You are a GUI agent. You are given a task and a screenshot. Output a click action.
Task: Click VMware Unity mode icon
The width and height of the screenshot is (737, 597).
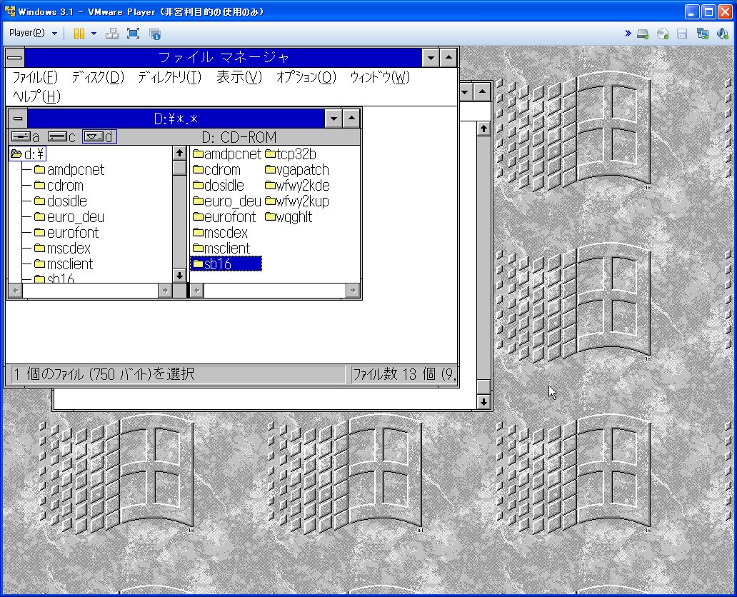click(155, 34)
